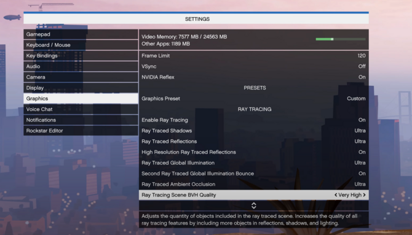Toggle the VSync Off value
Image resolution: width=412 pixels, height=235 pixels.
coord(362,66)
